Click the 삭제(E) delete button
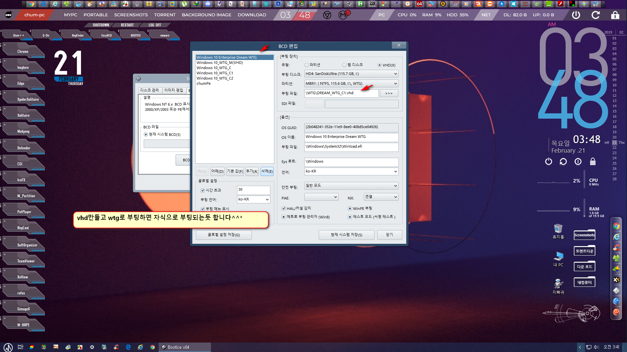Image resolution: width=627 pixels, height=352 pixels. point(267,171)
